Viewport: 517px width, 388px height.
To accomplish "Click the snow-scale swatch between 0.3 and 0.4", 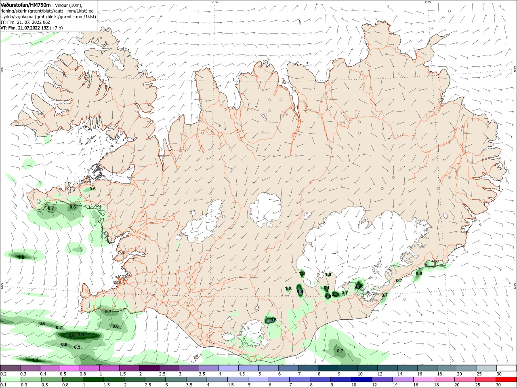I will click(31, 368).
